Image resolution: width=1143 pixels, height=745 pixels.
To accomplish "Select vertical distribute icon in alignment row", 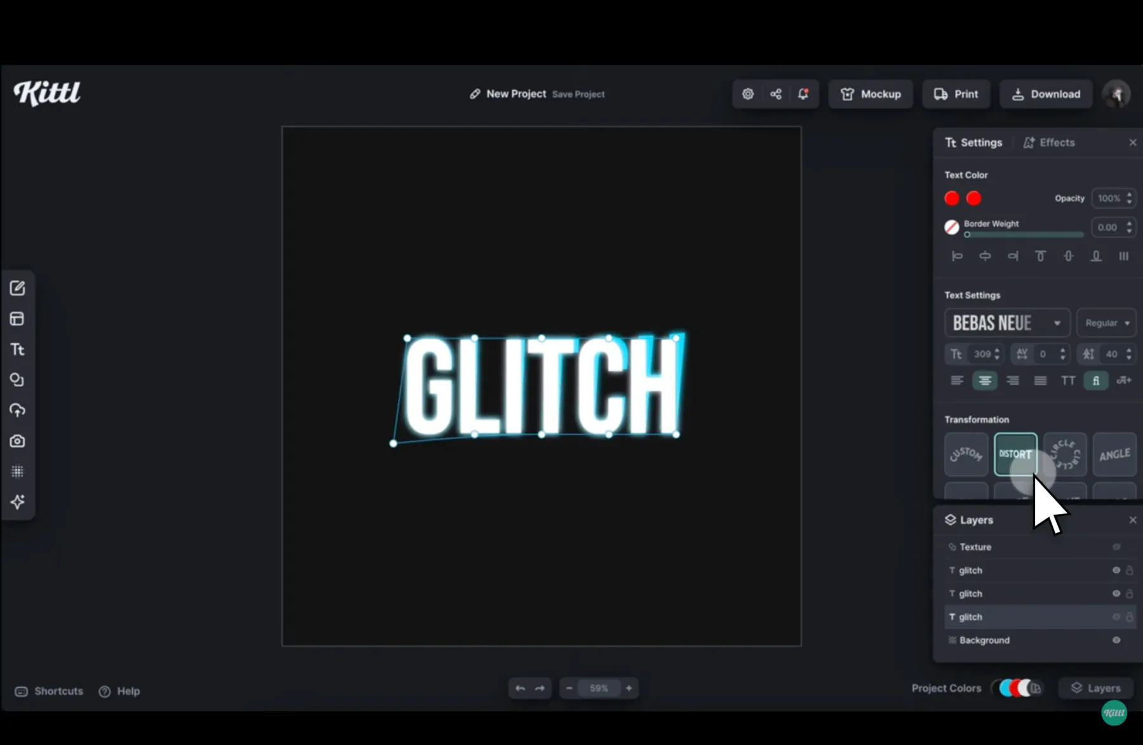I will click(1124, 256).
